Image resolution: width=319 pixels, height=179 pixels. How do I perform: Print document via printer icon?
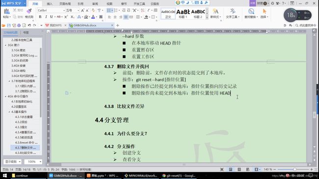(19, 25)
